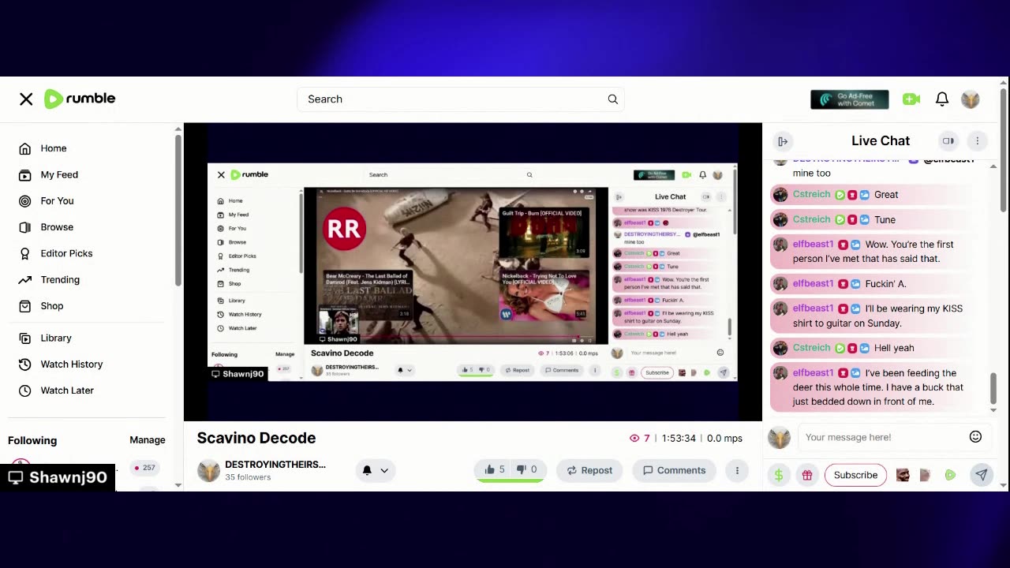Click the green go-live camera icon
This screenshot has height=568, width=1010.
click(911, 99)
